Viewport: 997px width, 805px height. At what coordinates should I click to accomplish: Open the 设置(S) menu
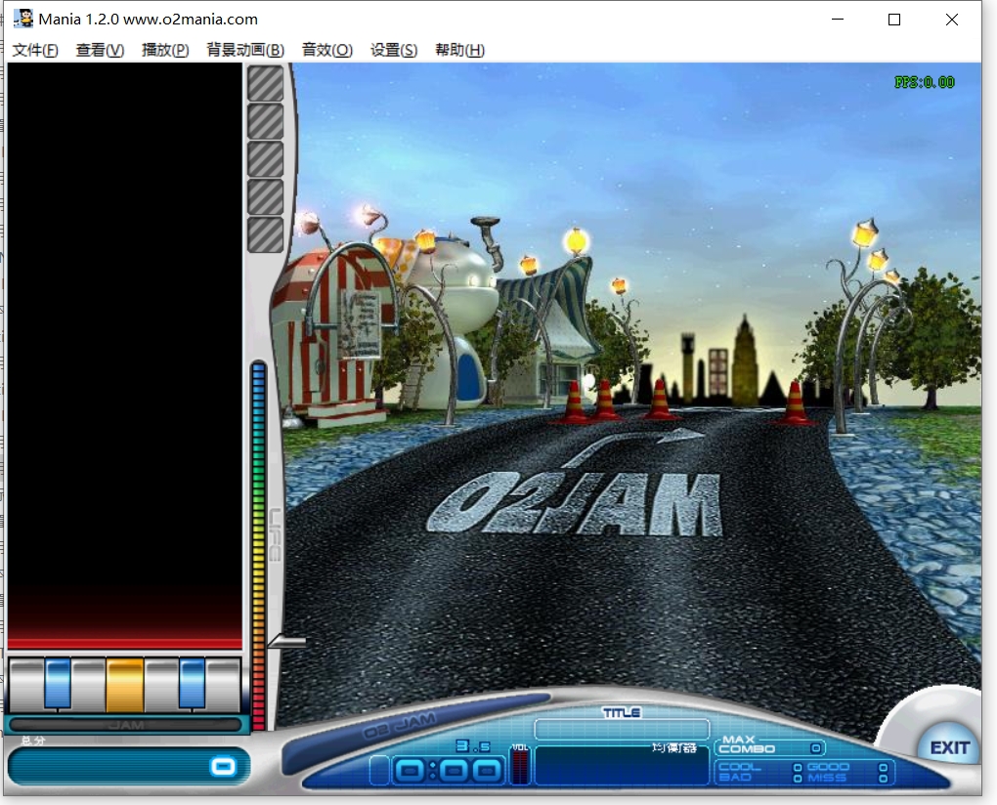(x=394, y=50)
